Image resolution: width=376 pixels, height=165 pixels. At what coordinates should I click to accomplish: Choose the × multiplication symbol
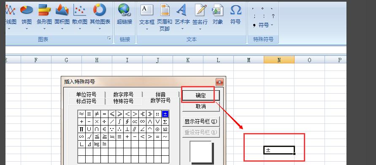click(97, 122)
